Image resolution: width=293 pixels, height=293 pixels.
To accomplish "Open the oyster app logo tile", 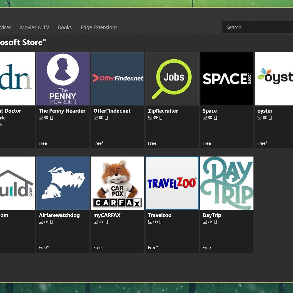I will coord(274,79).
